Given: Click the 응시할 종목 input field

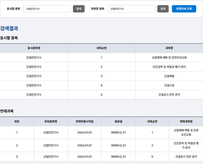Looking at the screenshot, I should pos(47,9).
